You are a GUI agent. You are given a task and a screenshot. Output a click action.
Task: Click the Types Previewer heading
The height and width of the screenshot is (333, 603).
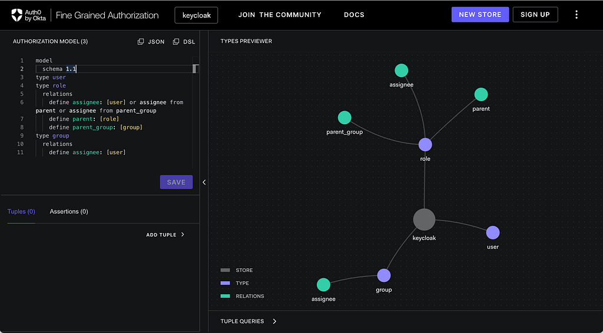pos(246,41)
